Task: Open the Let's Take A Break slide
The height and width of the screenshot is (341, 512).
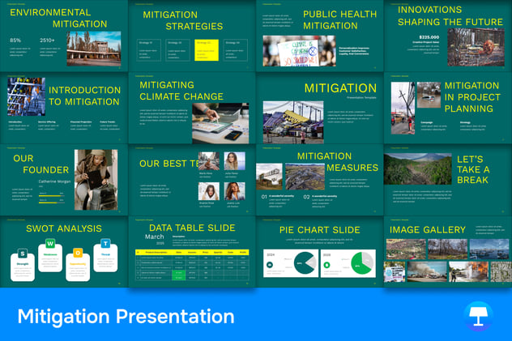Action: coord(448,180)
